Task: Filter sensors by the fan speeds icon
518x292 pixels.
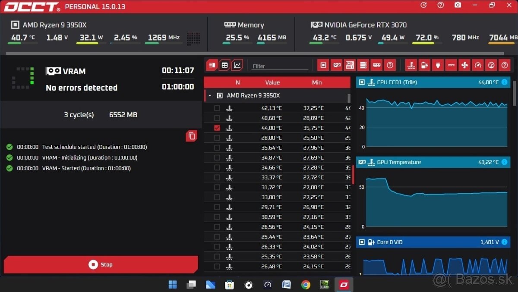Action: click(464, 65)
